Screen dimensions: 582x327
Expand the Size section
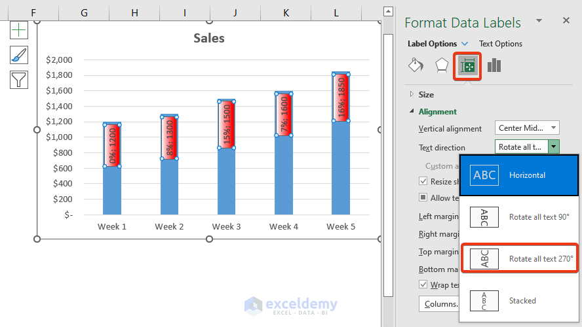point(412,94)
